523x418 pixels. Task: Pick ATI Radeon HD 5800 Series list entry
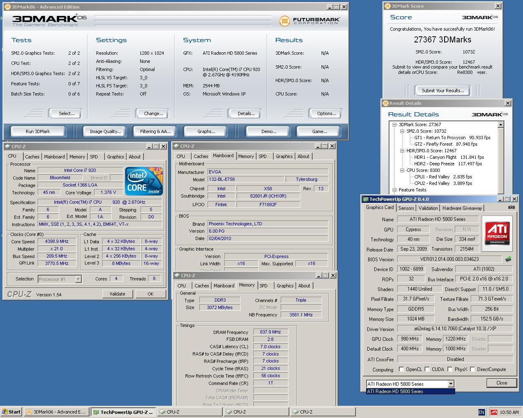[x=410, y=391]
